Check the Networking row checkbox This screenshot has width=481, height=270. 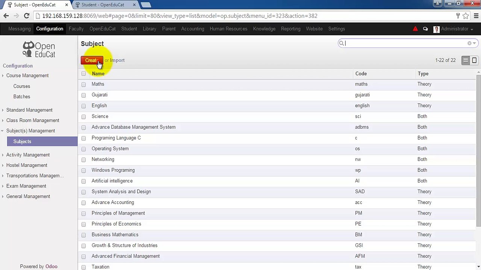tap(83, 160)
